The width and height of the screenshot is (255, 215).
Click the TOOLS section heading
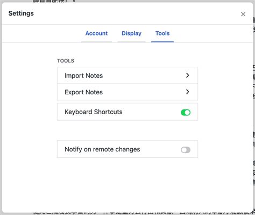(x=66, y=61)
